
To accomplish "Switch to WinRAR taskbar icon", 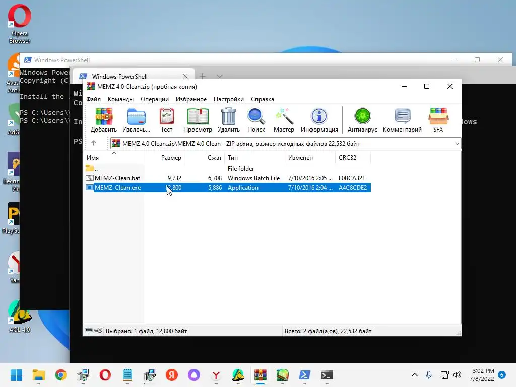I will 261,375.
